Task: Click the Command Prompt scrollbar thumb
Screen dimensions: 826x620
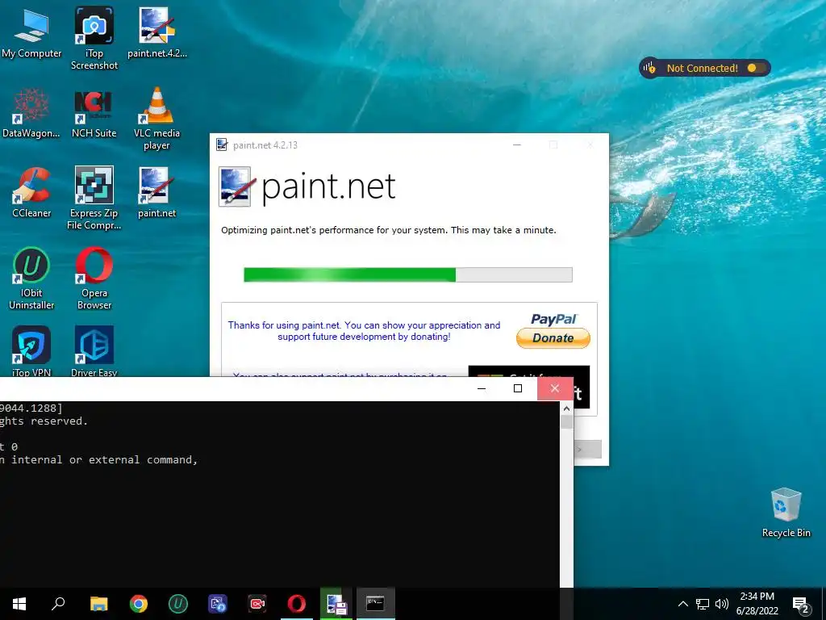Action: pyautogui.click(x=566, y=422)
